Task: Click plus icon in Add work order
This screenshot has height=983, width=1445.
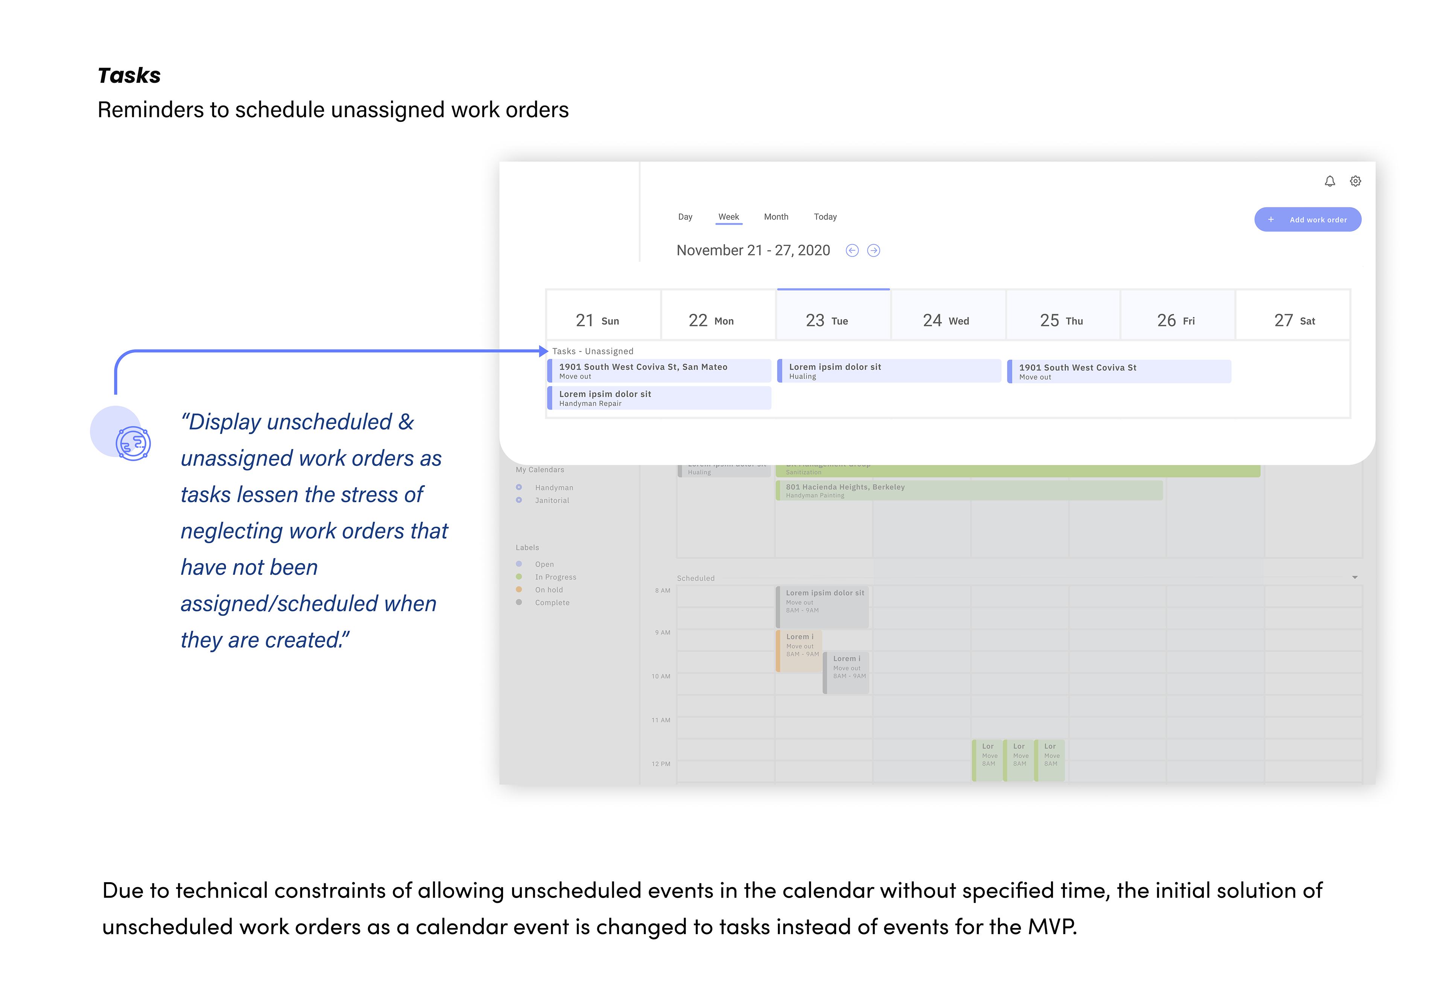Action: [1271, 219]
